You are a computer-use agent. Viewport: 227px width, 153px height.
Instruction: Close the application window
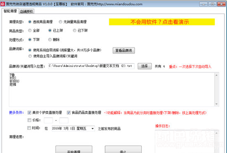[x=221, y=4]
